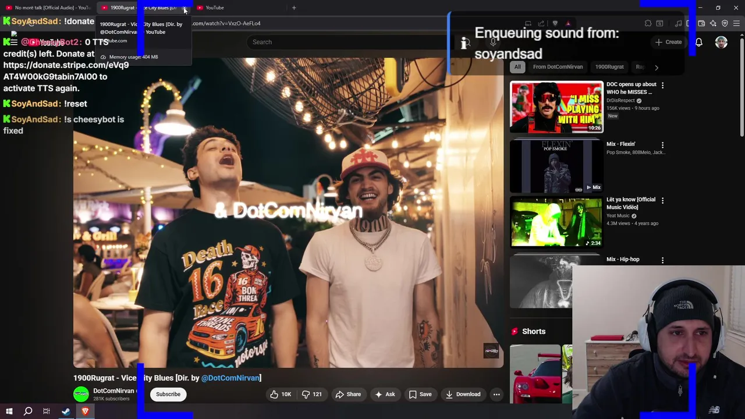Like the video with 10K likes
Image resolution: width=745 pixels, height=419 pixels.
[x=280, y=395]
